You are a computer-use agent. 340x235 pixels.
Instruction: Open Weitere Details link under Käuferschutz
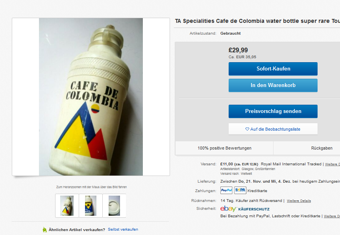pos(332,216)
